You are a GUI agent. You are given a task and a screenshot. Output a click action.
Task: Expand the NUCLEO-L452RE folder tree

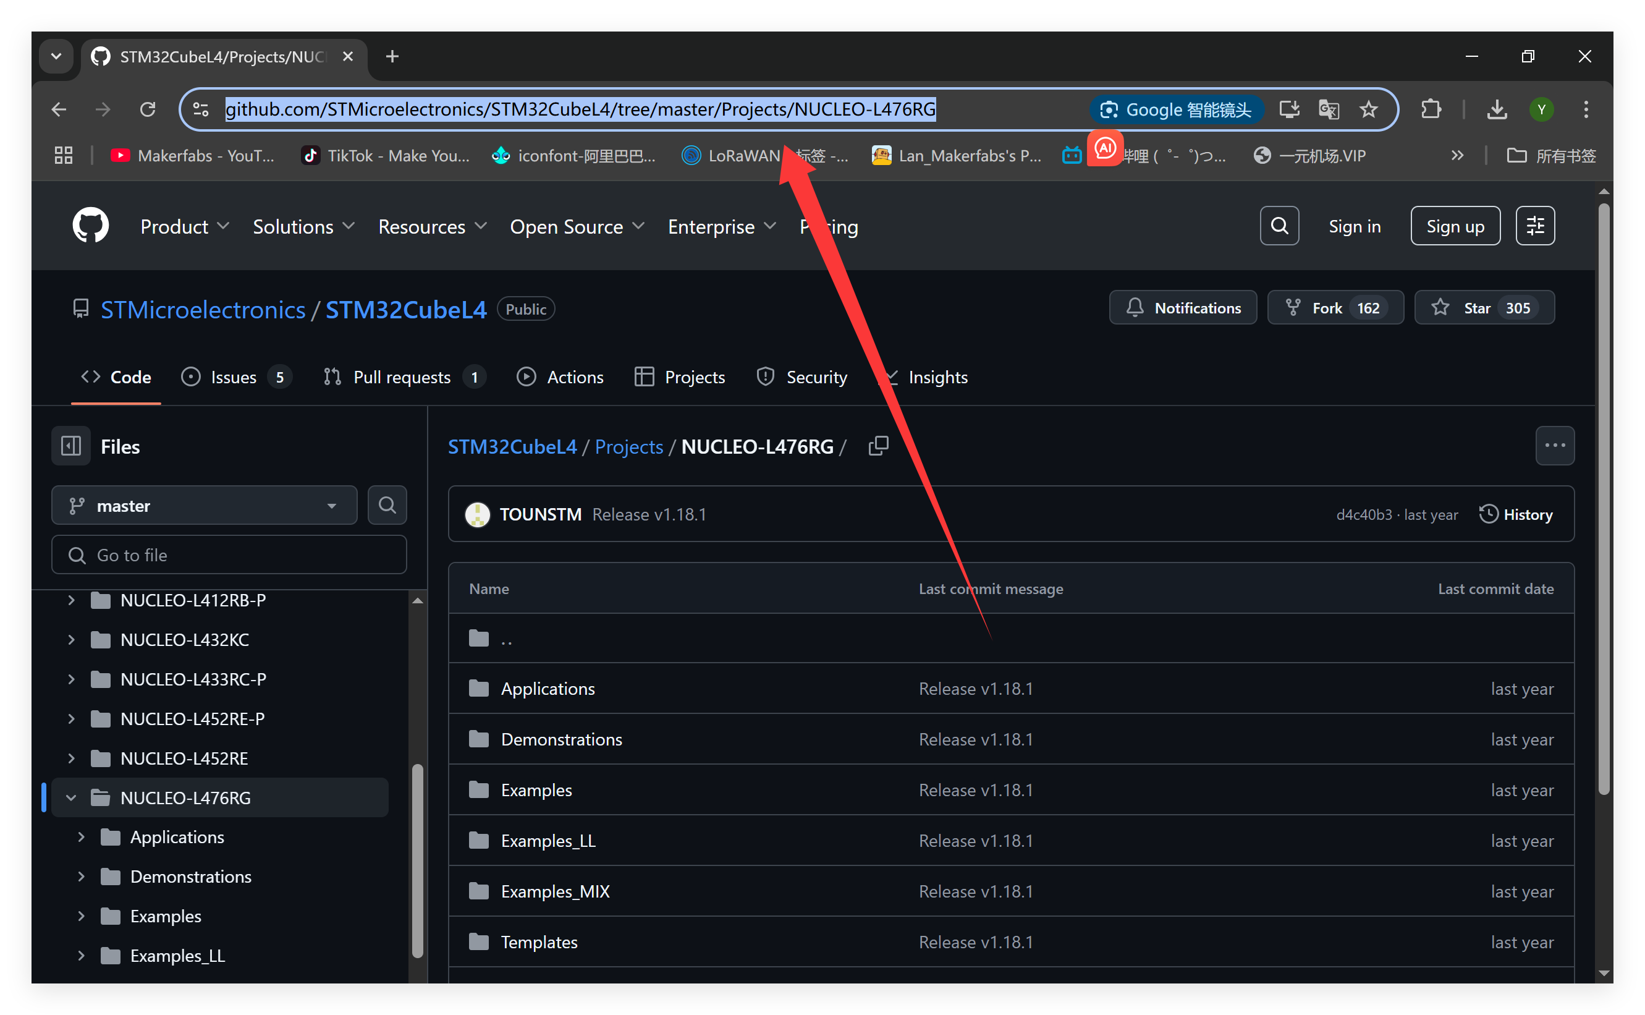71,758
